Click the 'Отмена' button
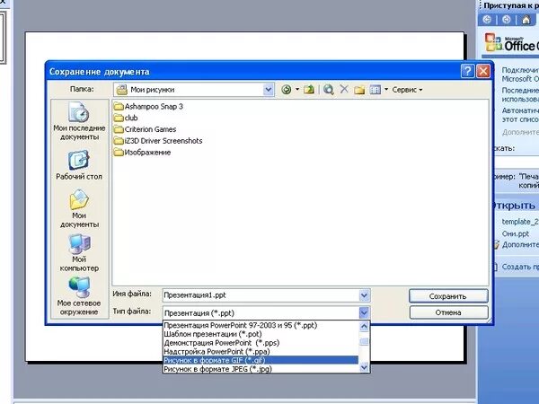539x404 pixels. 448,312
